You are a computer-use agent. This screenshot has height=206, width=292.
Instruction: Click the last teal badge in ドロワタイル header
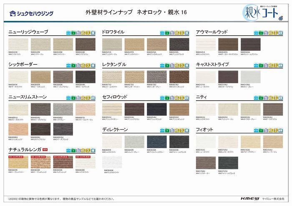[186, 33]
